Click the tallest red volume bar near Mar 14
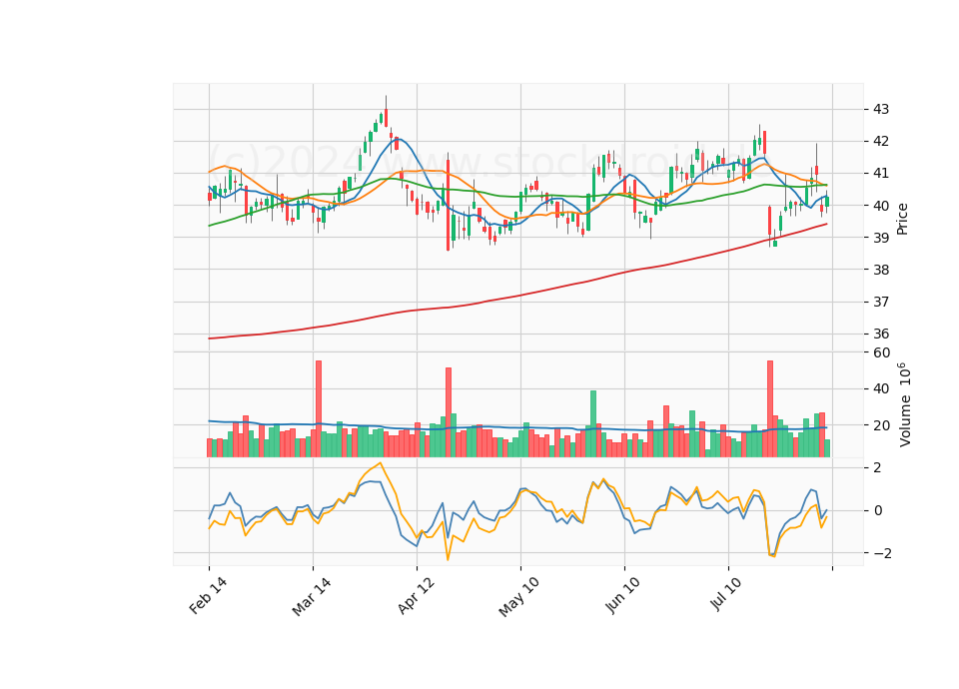The height and width of the screenshot is (689, 959). pos(319,409)
